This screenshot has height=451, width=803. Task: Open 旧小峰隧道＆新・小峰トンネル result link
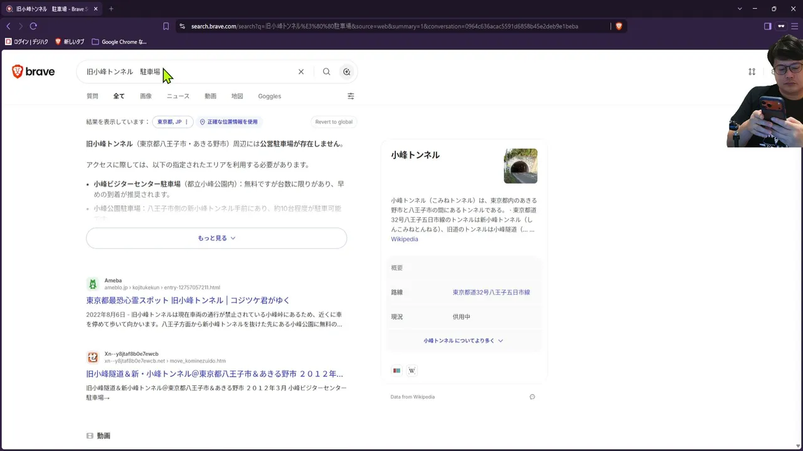[215, 373]
